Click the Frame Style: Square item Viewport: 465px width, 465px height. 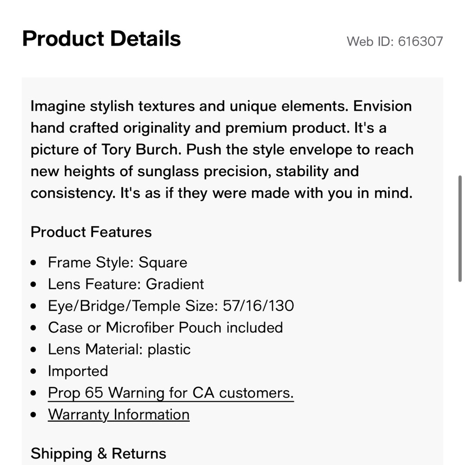[x=117, y=263]
